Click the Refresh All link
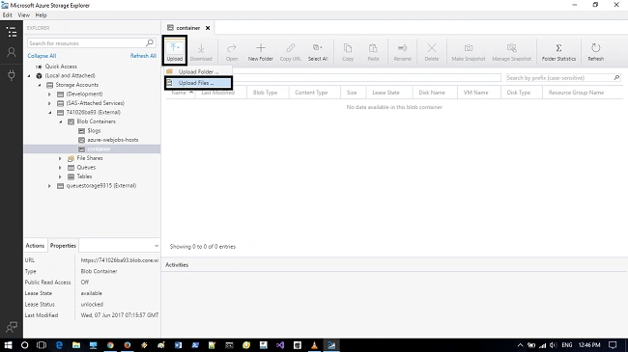Screen dimensions: 628x352 tap(143, 56)
